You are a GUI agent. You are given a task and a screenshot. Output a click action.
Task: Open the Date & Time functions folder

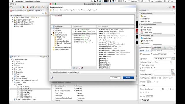61,37
